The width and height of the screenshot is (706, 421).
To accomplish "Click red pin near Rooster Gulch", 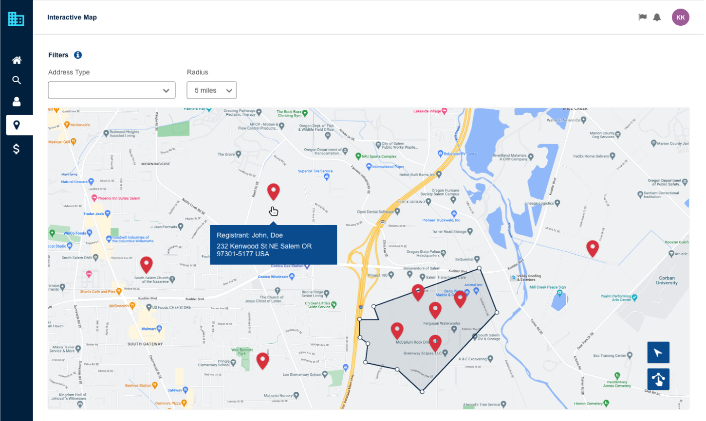I will point(593,248).
